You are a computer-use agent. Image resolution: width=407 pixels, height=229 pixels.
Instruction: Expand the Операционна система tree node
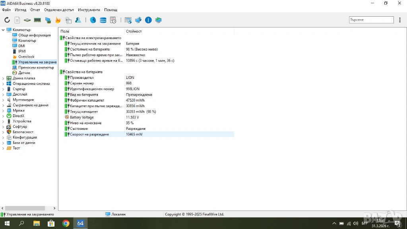tap(3, 84)
